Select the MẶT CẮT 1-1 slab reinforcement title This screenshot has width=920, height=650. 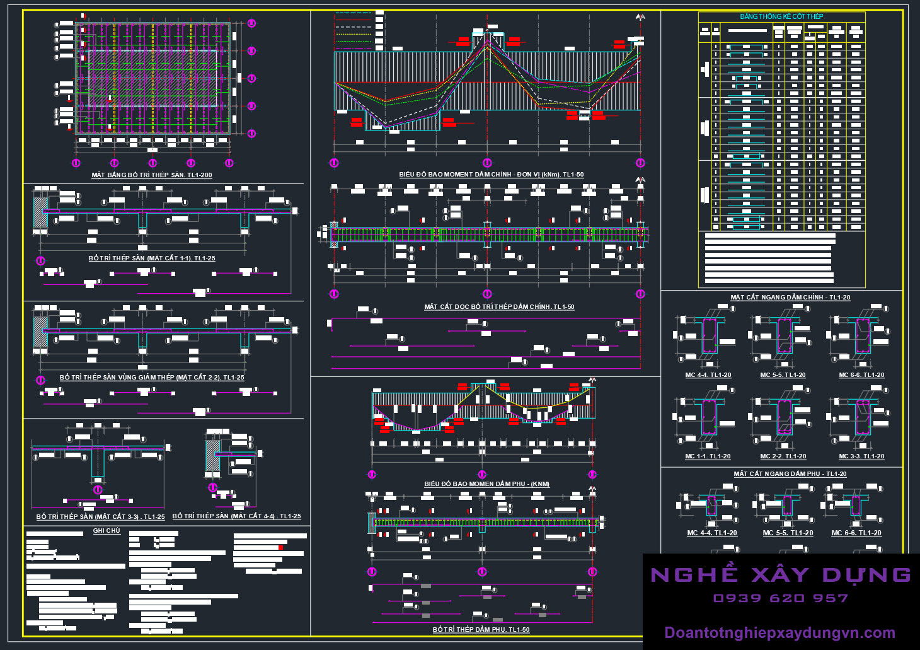pyautogui.click(x=152, y=258)
